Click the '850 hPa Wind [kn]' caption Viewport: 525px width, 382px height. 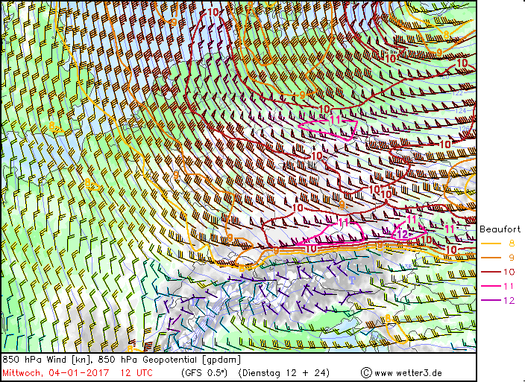[x=48, y=360]
